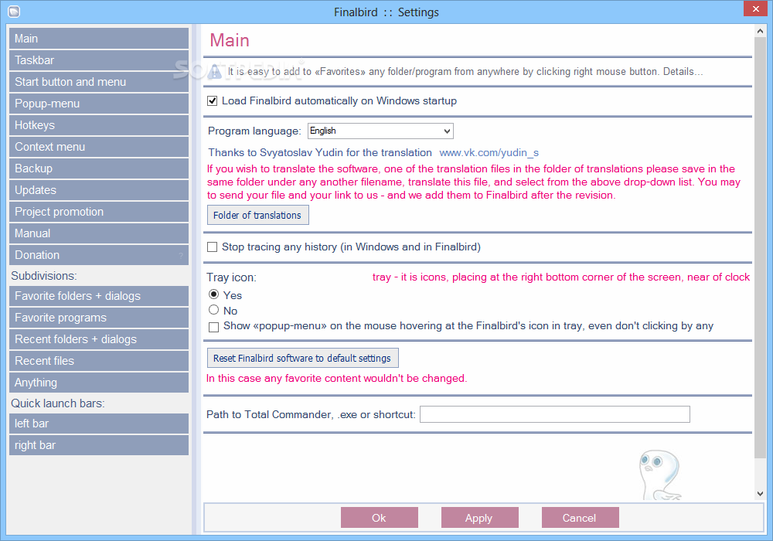
Task: Click "In this case any favorite content" note
Action: 336,379
